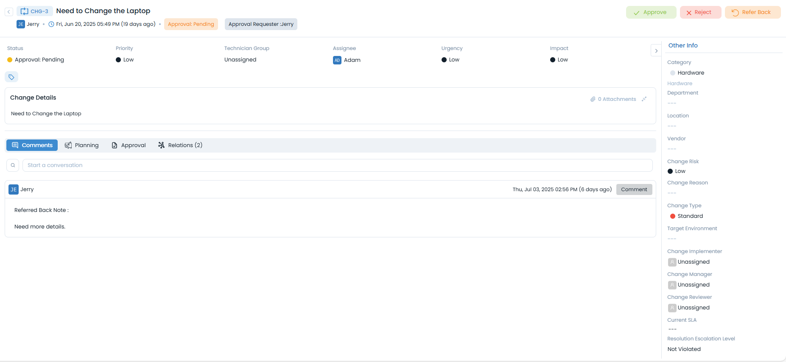
Task: Click the tag icon below Status
Action: (11, 77)
